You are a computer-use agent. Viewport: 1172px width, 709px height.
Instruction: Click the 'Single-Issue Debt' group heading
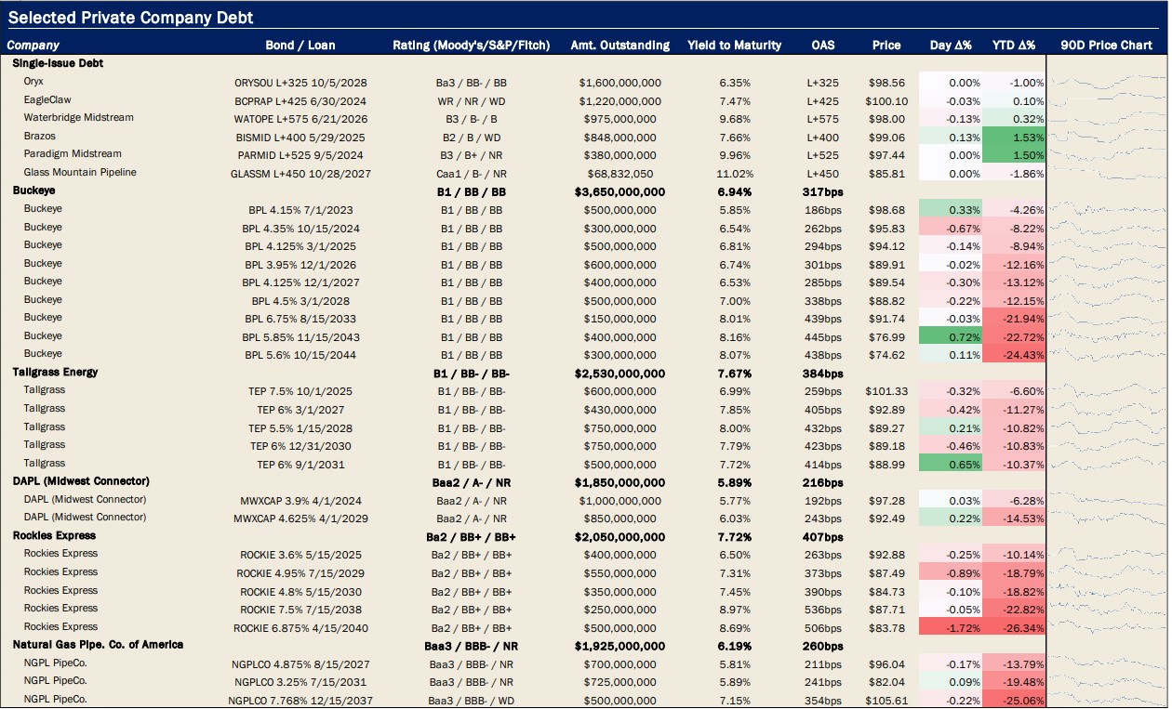58,63
